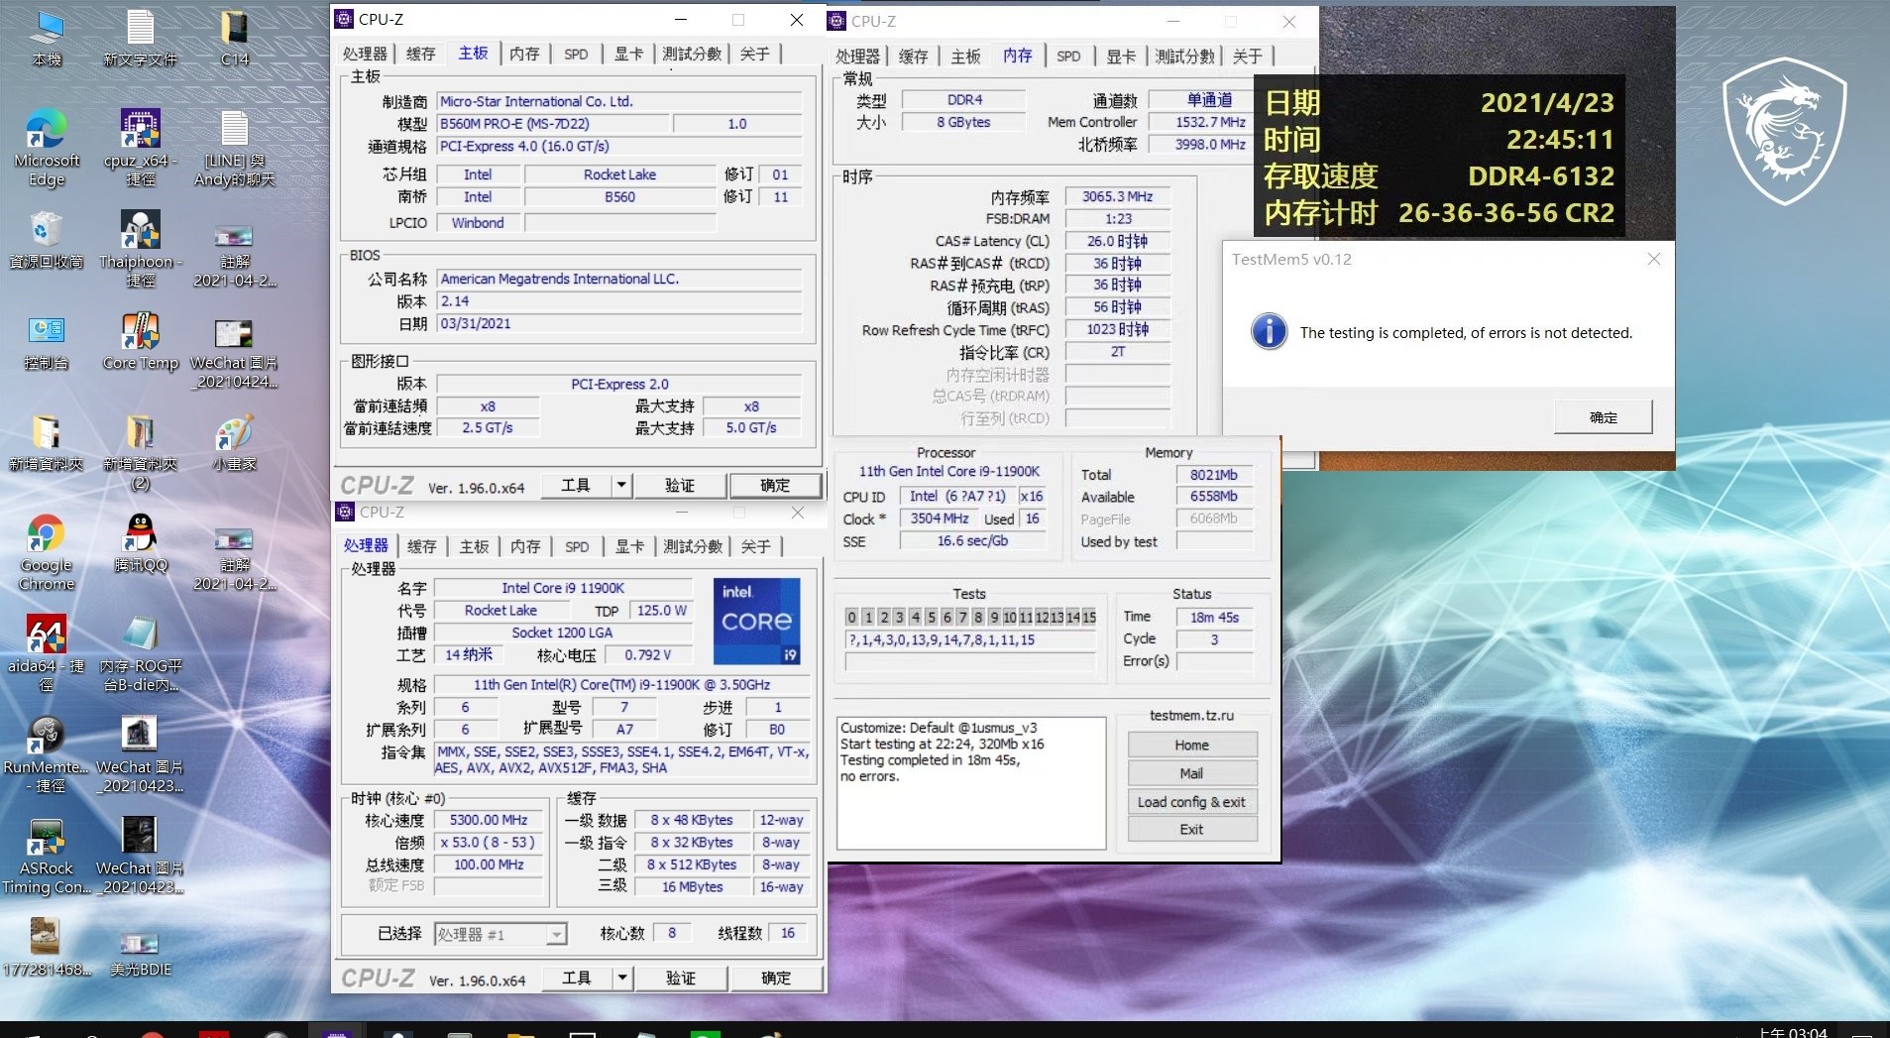The width and height of the screenshot is (1890, 1038).
Task: Switch to 处理器 tab in mainboard CPU-Z window
Action: (x=365, y=54)
